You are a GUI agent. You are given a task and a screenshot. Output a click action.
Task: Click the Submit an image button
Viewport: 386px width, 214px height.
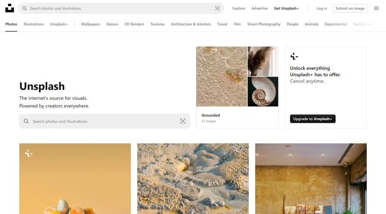pos(350,9)
